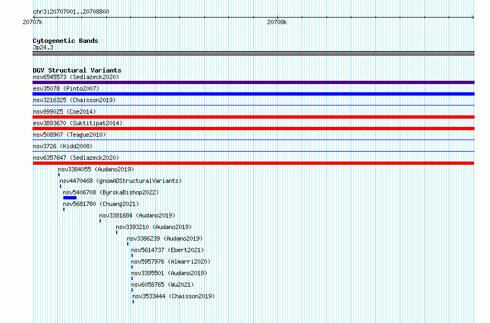Click the nsv6058765 (Wu2021) label
Image resolution: width=490 pixels, height=323 pixels.
point(162,285)
